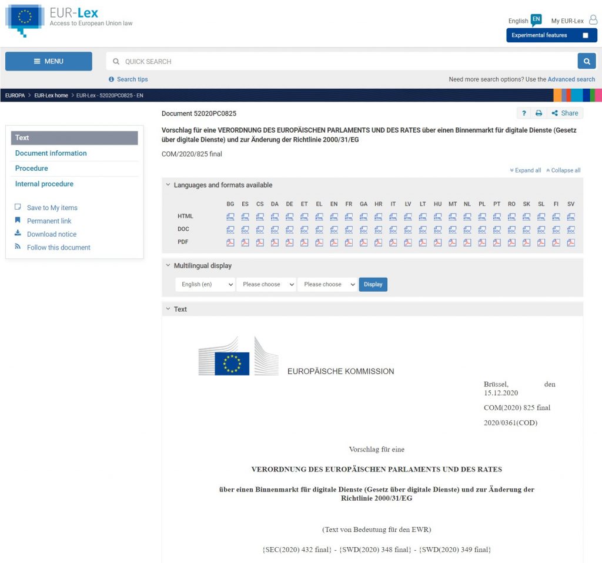Focus the Quick Search input field
The height and width of the screenshot is (563, 602).
[347, 61]
